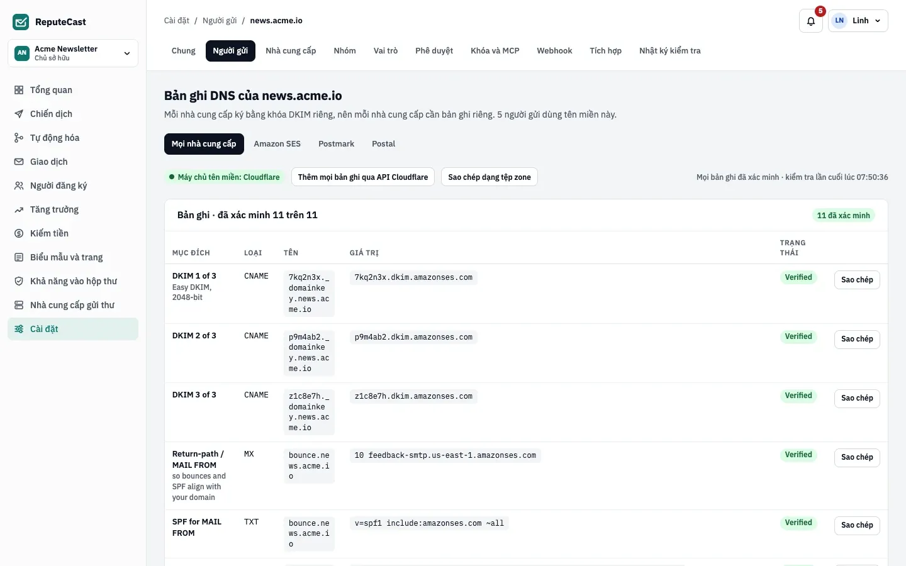Click the 11 đã xác minh badge
The height and width of the screenshot is (566, 906).
click(x=843, y=216)
